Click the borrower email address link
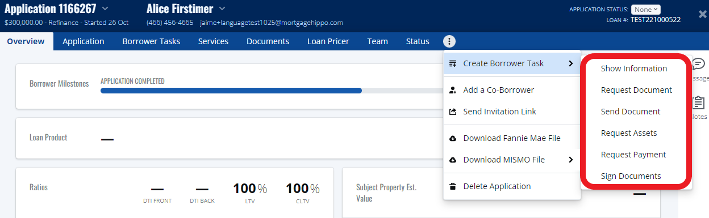 272,23
